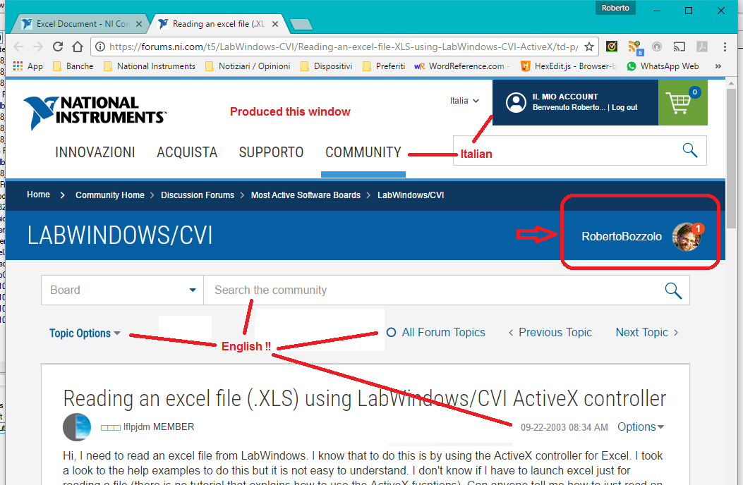Screen dimensions: 743x485
Task: Close the Reading an excel file tab
Action: (275, 24)
